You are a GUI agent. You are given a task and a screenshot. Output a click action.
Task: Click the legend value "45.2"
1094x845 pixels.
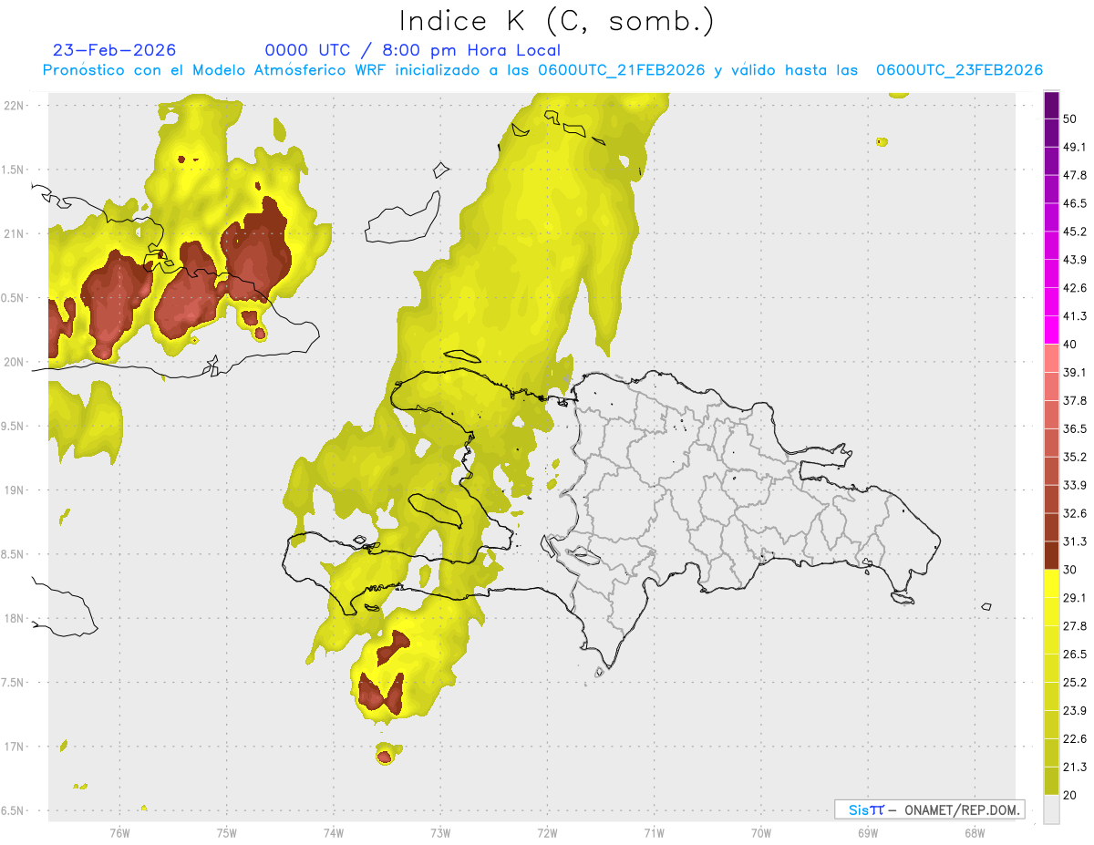pyautogui.click(x=1075, y=232)
